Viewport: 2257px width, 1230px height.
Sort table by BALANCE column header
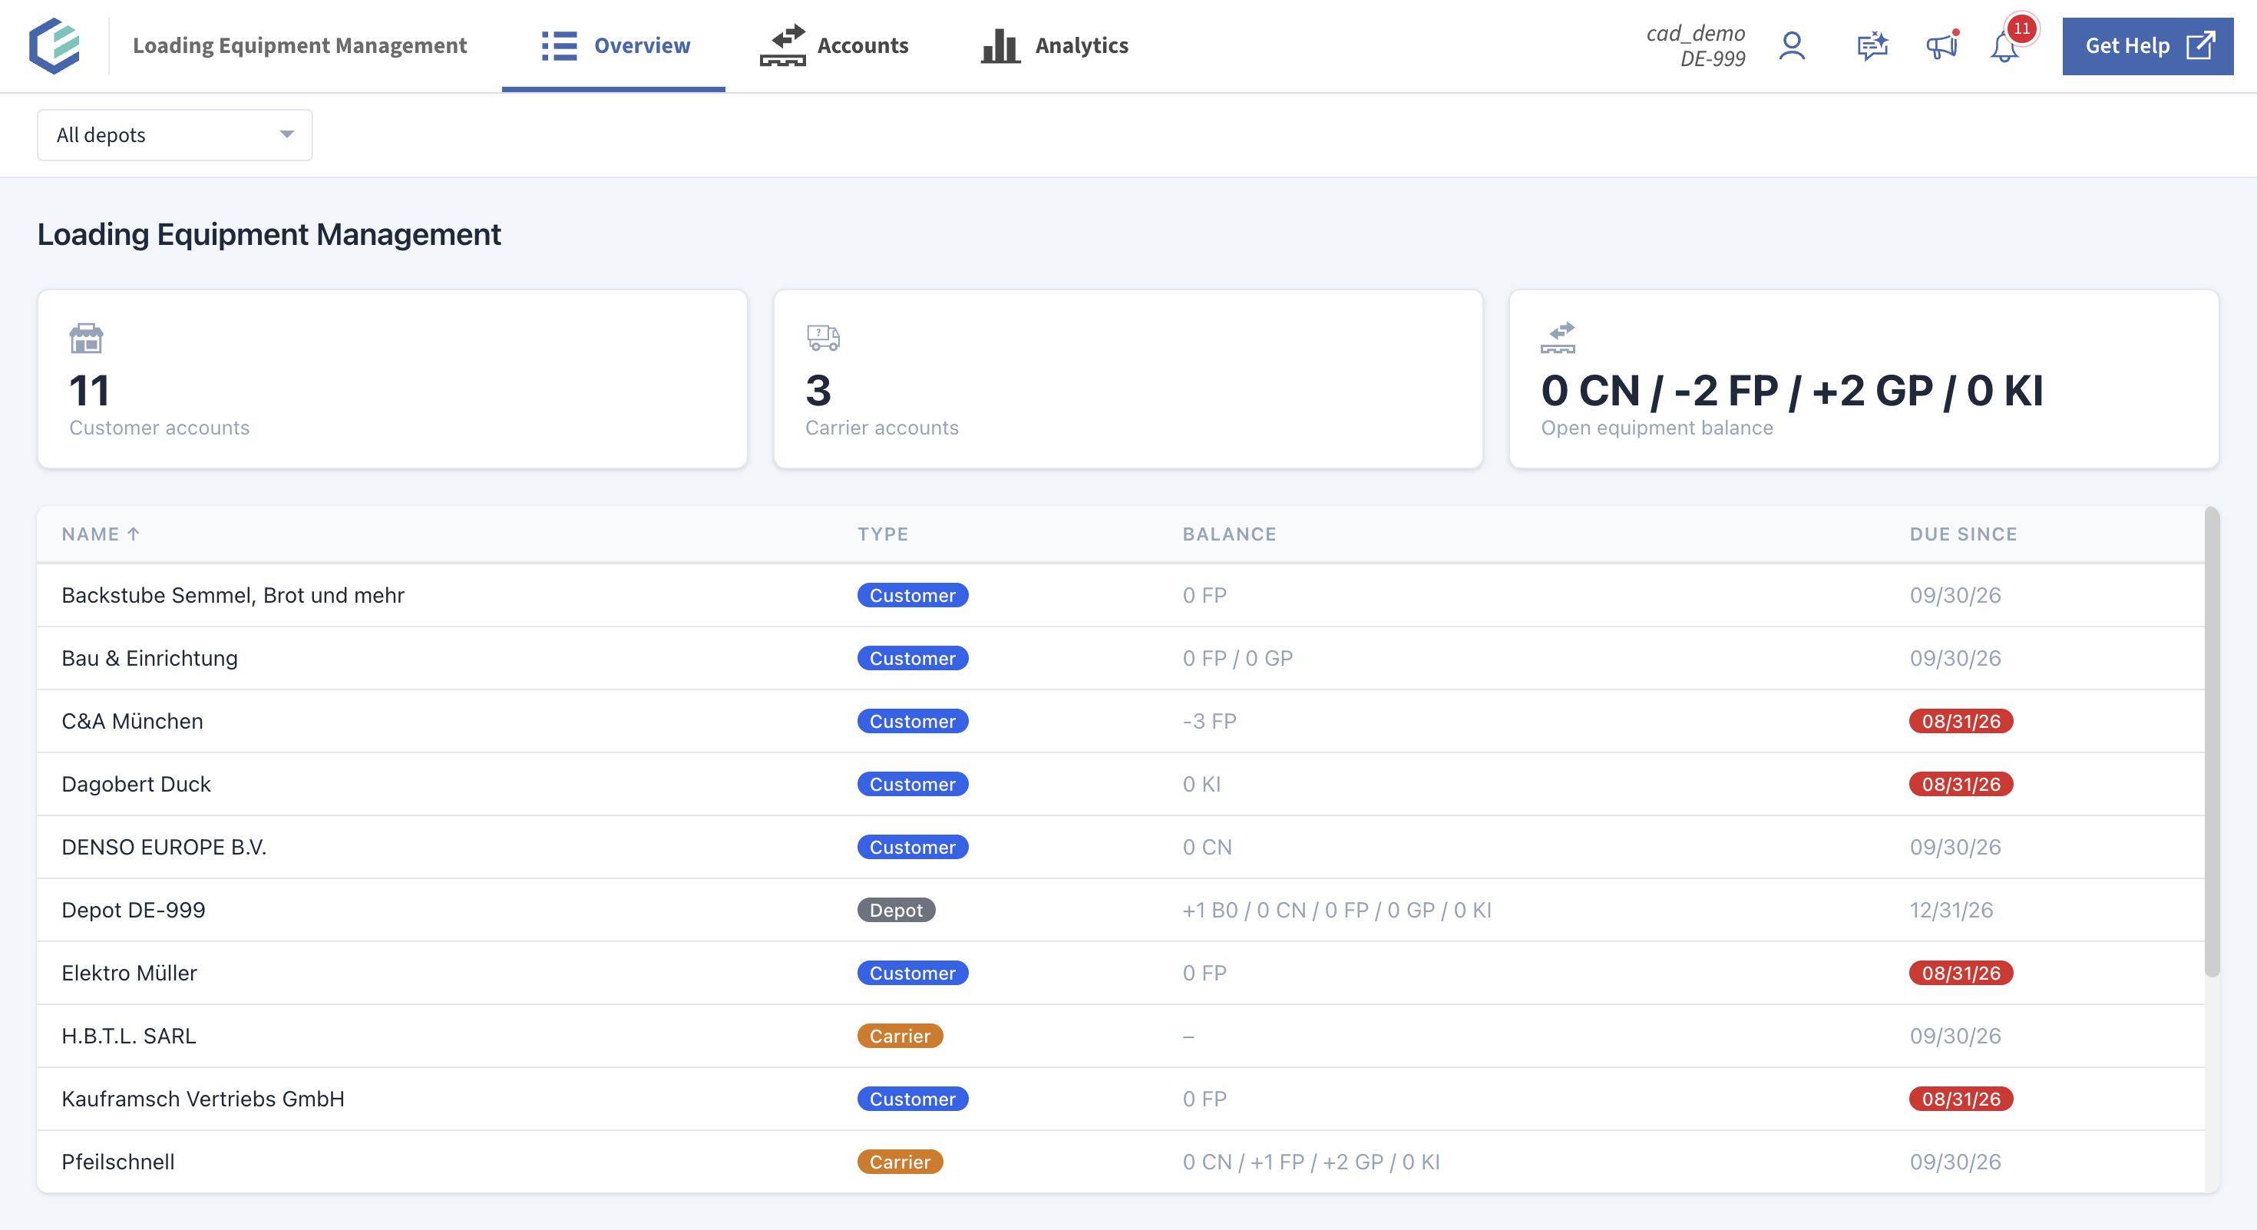click(1229, 534)
